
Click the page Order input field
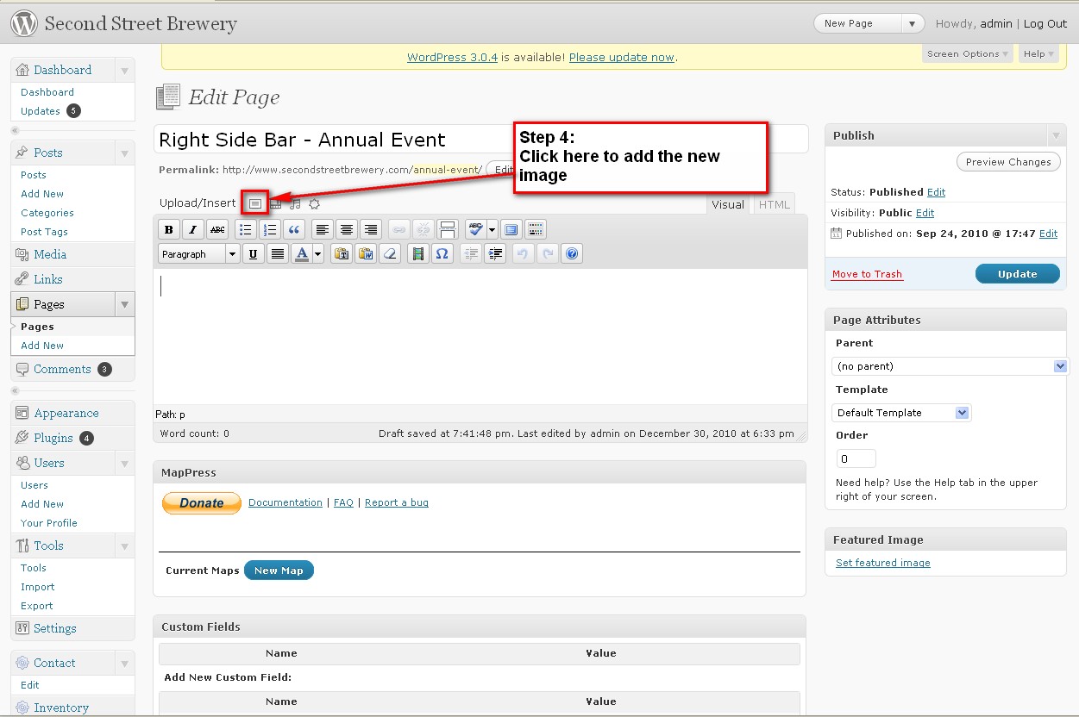(856, 458)
